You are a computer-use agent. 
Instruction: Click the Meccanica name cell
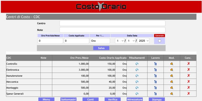23,82
